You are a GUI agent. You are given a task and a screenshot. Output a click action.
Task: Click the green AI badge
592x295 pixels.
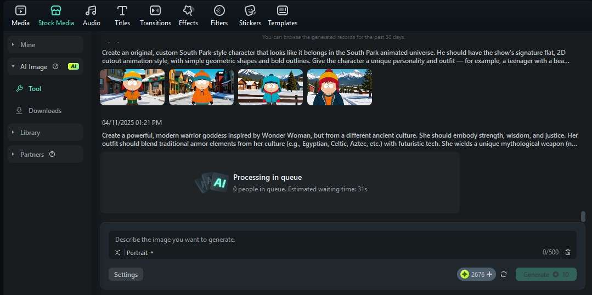click(x=73, y=66)
